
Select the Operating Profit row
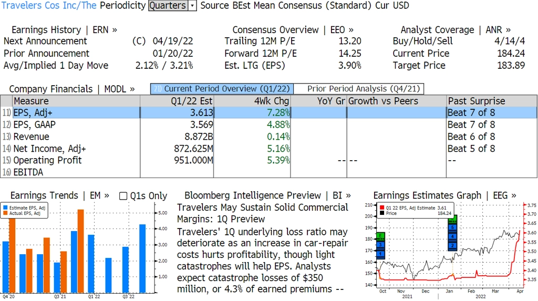[x=268, y=160]
